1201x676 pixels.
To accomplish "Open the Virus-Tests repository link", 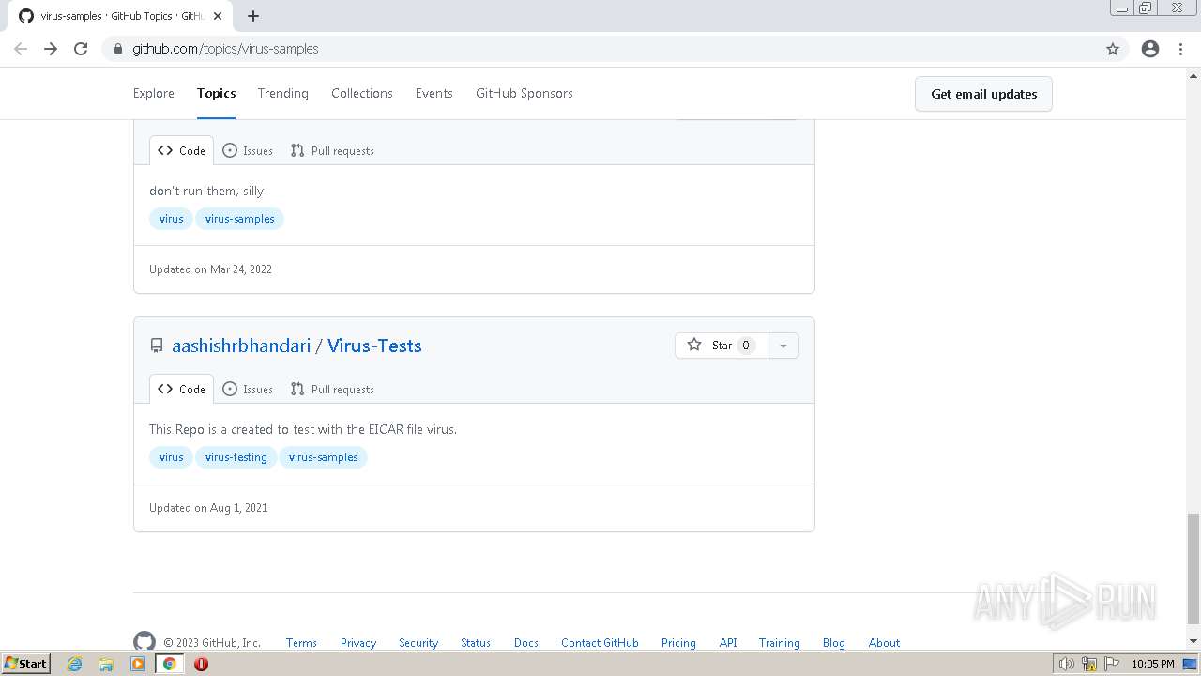I will (374, 346).
